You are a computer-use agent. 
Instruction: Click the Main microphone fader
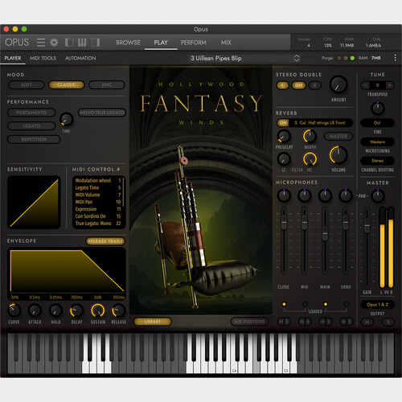[x=325, y=233]
